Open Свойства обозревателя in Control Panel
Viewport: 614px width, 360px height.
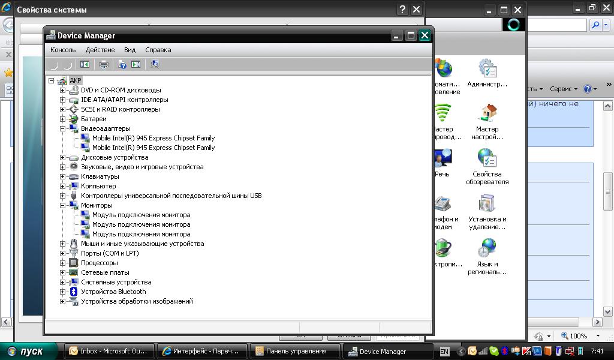pyautogui.click(x=487, y=167)
